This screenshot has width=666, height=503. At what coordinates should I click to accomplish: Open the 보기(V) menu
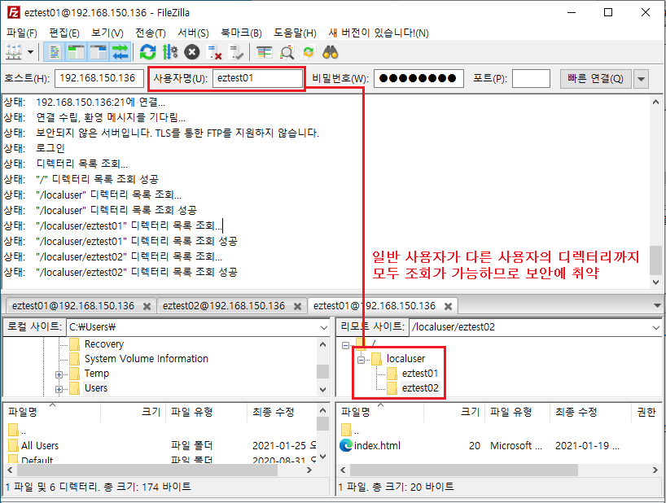tap(107, 33)
